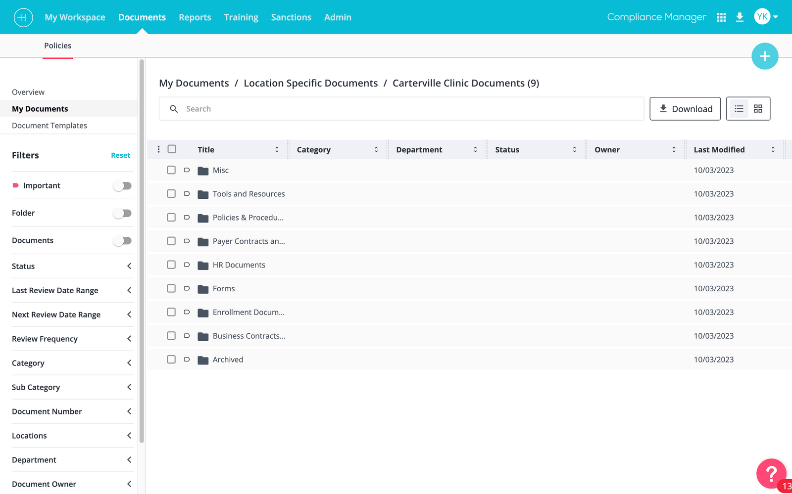
Task: Sort by Category column arrows
Action: (x=376, y=150)
